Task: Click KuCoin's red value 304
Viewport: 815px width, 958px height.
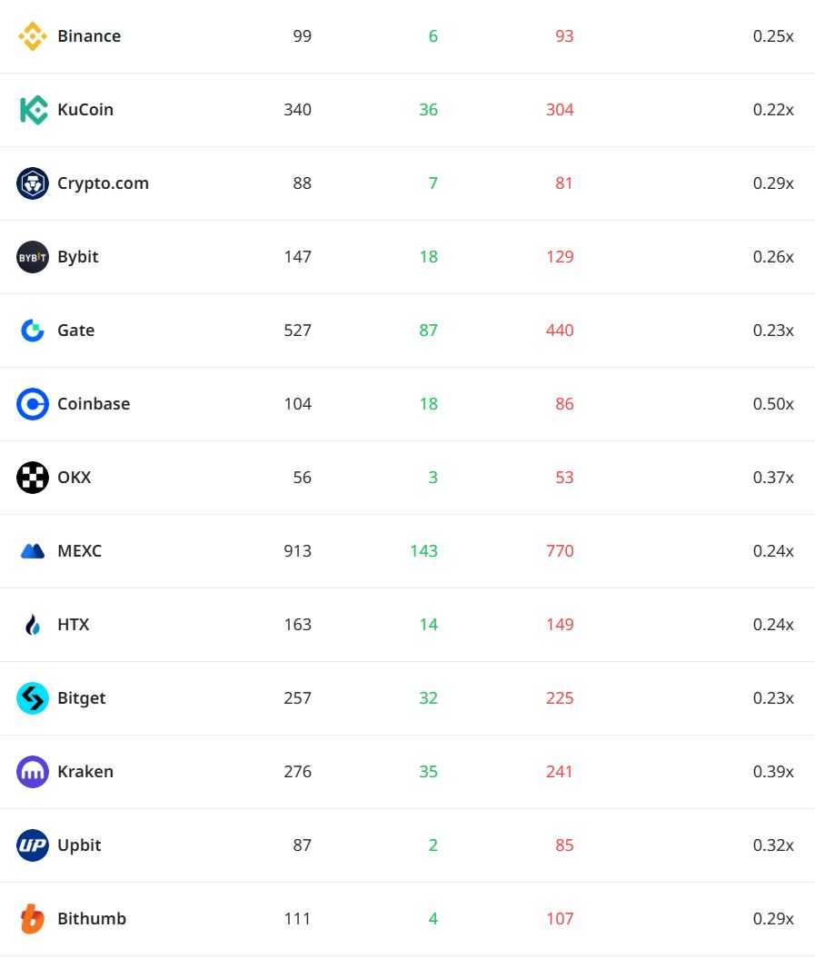Action: [560, 110]
